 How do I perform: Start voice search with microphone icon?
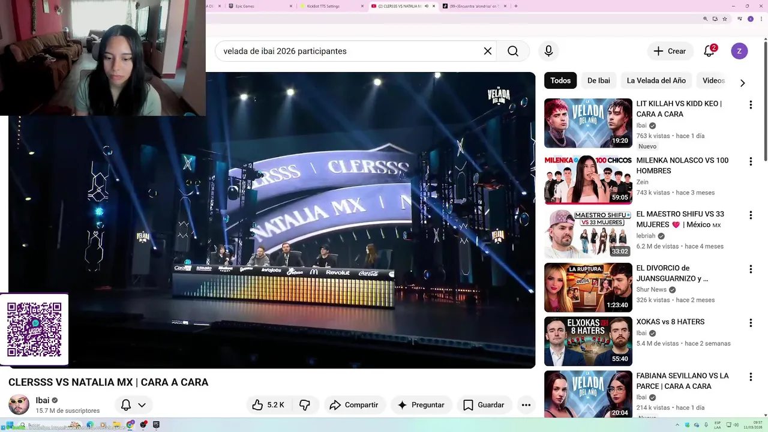(548, 51)
